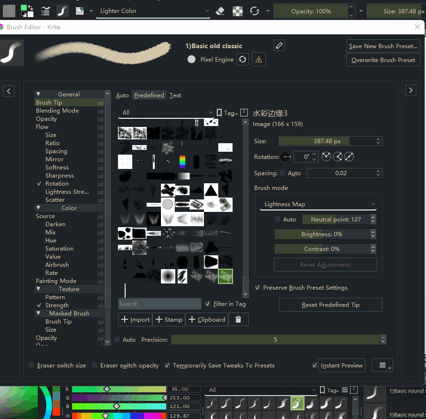Click the swap foreground and background colors icon

tap(31, 7)
